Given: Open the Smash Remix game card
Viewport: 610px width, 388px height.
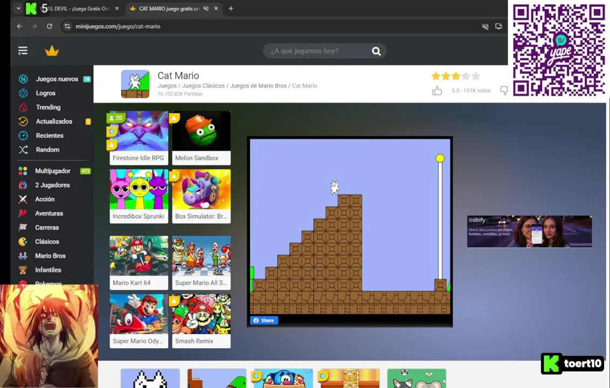Looking at the screenshot, I should pos(201,321).
